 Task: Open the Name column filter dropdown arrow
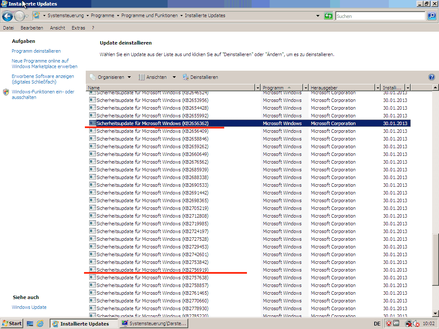coord(258,88)
